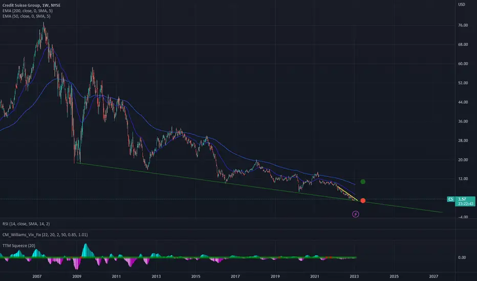Click the 2019 time axis label
The image size is (477, 281).
(275, 276)
